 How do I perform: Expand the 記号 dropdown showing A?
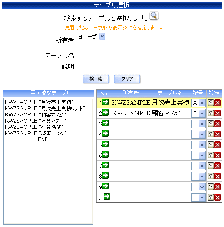pyautogui.click(x=198, y=103)
